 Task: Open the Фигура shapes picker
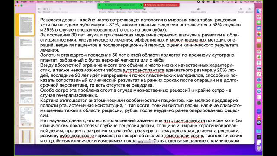pyautogui.click(x=137, y=10)
